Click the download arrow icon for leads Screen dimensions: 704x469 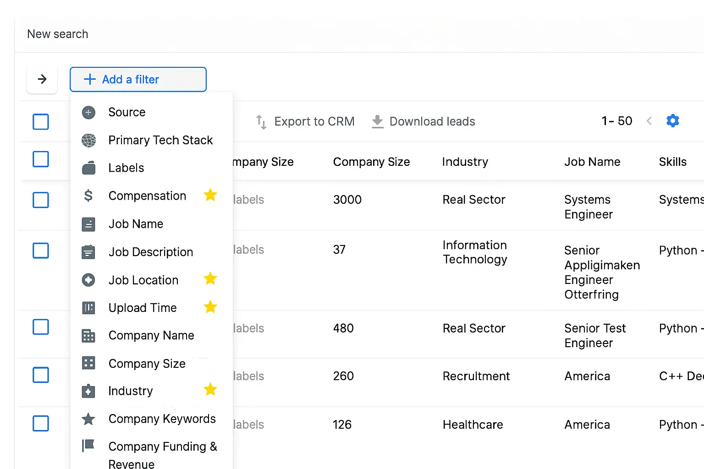[x=377, y=121]
